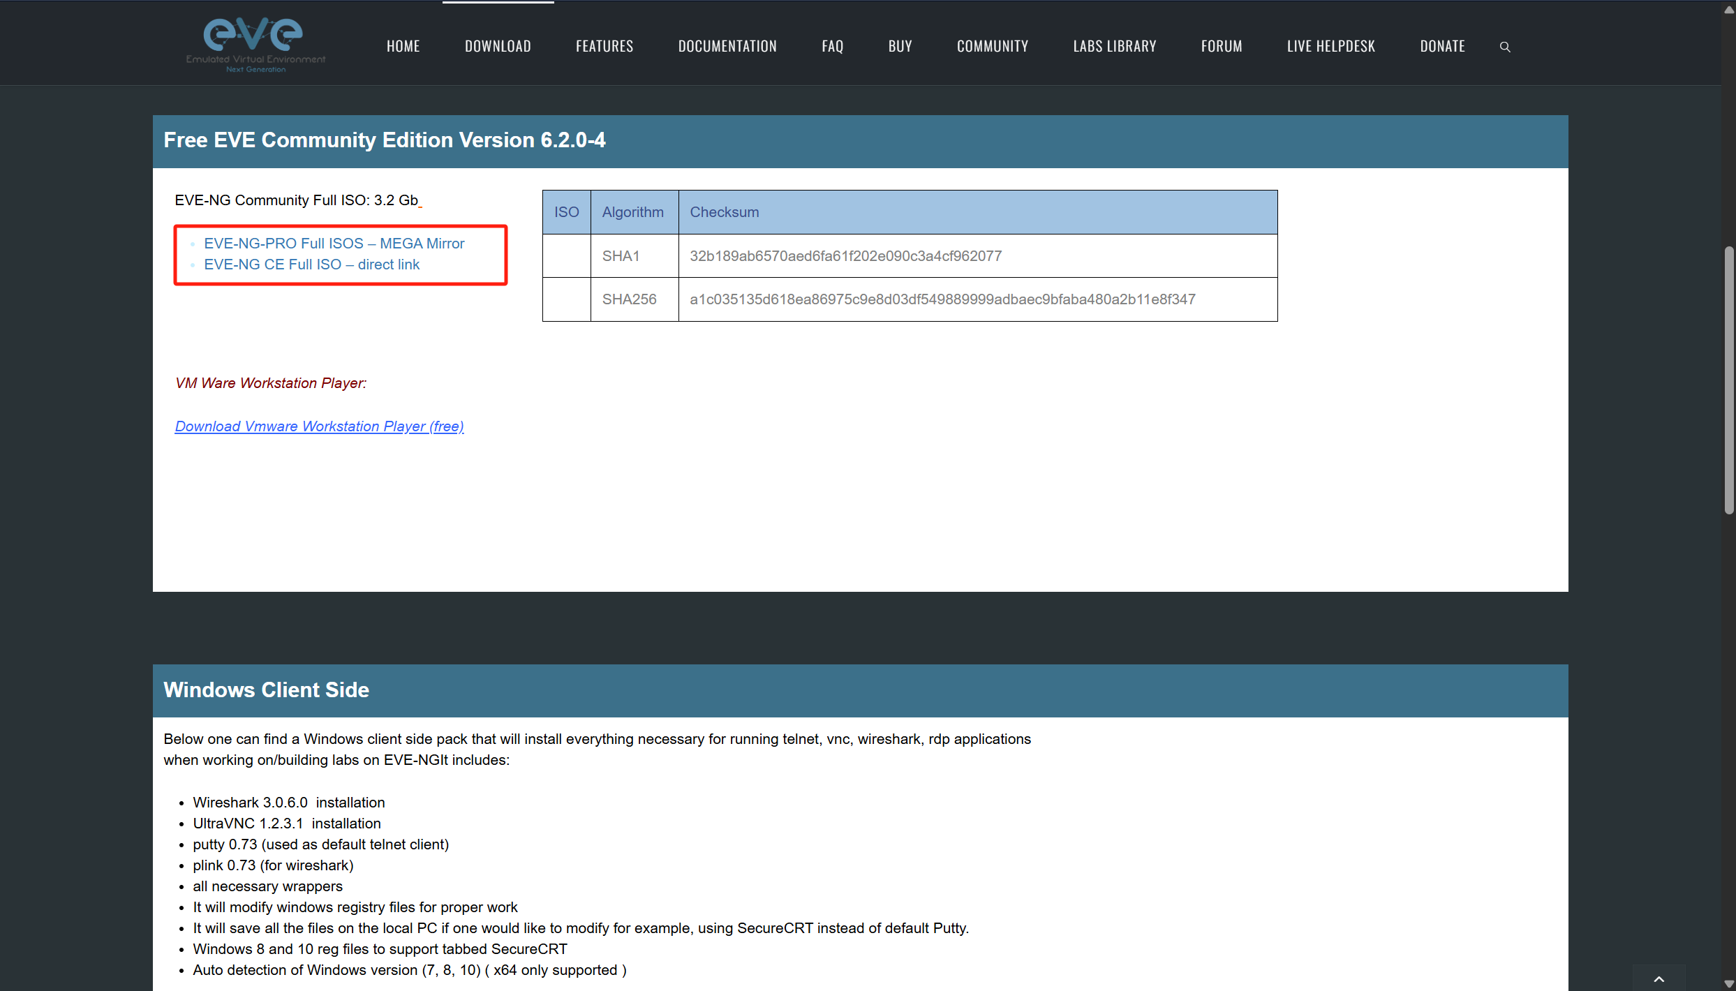Click the plink 0.73 list item
Image resolution: width=1736 pixels, height=991 pixels.
(274, 865)
